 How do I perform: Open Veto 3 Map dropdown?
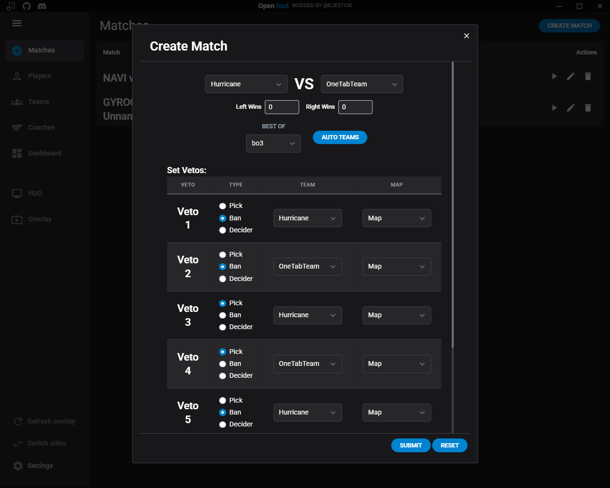click(397, 315)
